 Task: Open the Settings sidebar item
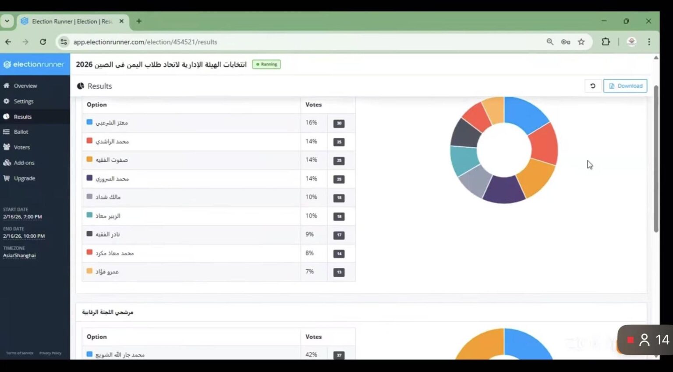click(23, 101)
